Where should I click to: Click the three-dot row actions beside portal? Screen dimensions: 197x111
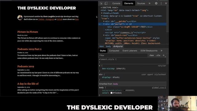pos(100,24)
